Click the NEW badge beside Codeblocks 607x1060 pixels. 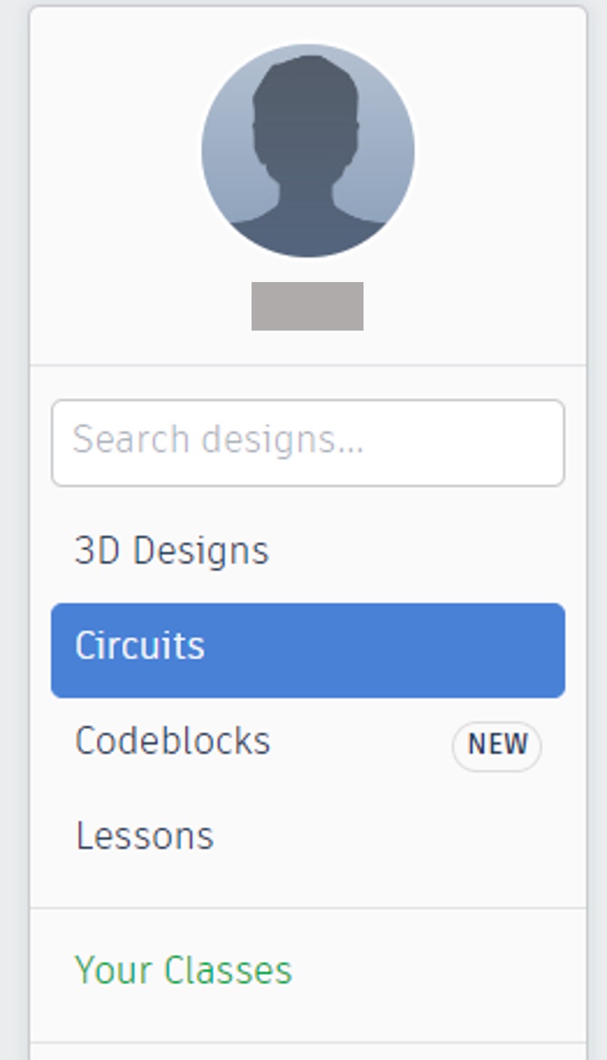pos(497,746)
